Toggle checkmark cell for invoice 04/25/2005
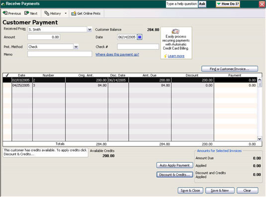This screenshot has width=266, height=197. click(x=7, y=85)
